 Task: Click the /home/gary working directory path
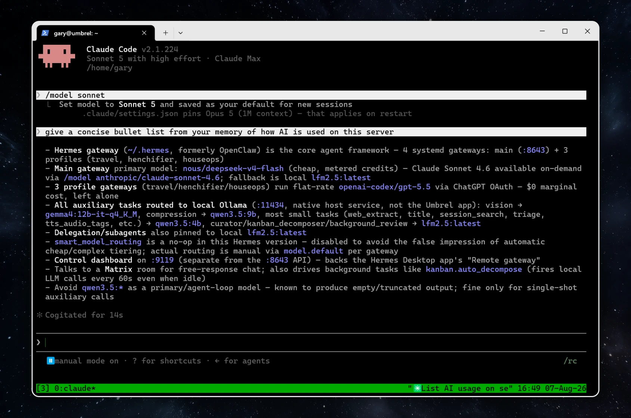tap(109, 68)
